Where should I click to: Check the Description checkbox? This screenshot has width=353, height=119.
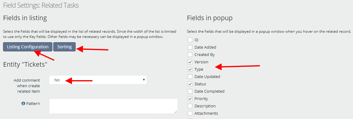190,106
